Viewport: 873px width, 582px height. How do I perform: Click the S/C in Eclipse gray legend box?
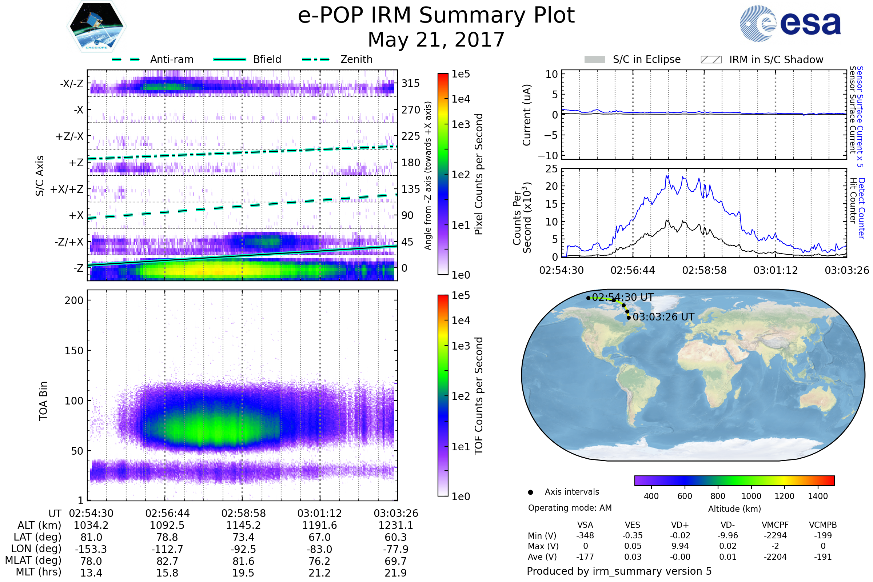pos(594,60)
